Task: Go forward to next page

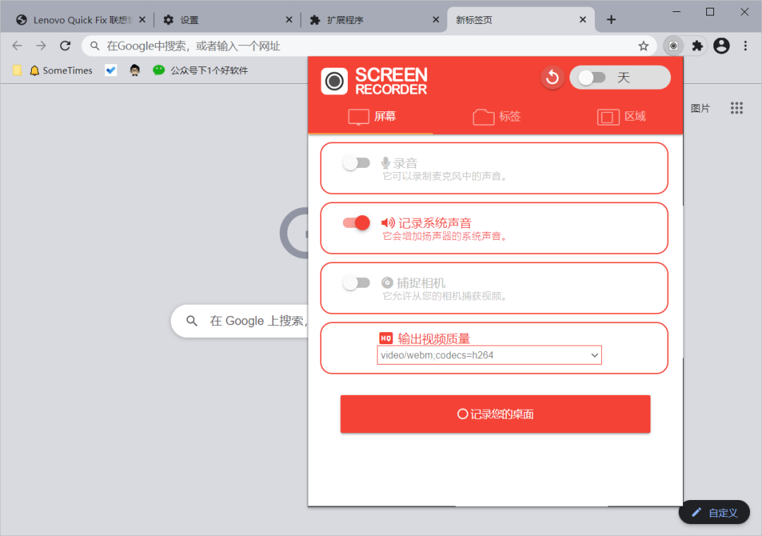Action: [42, 46]
